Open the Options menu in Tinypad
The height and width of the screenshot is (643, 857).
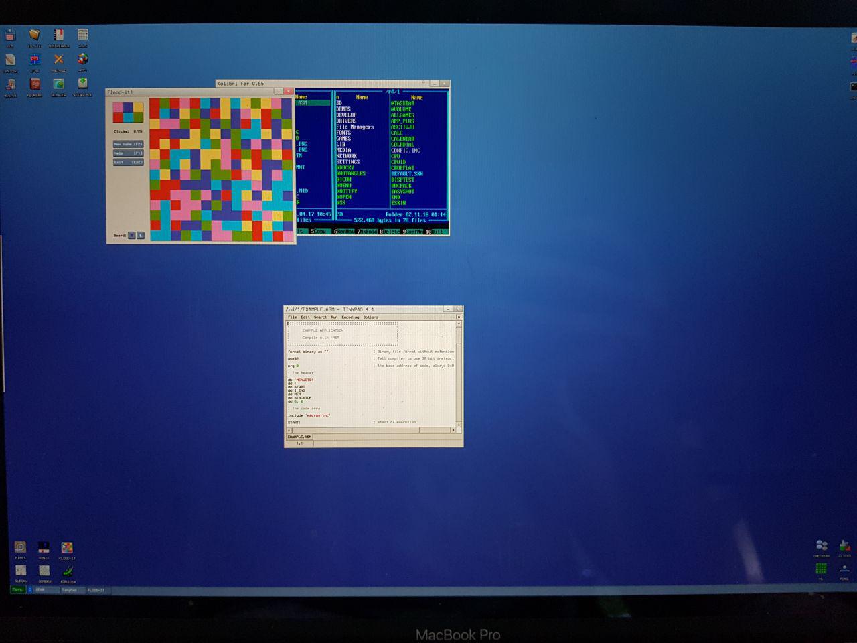tap(370, 317)
